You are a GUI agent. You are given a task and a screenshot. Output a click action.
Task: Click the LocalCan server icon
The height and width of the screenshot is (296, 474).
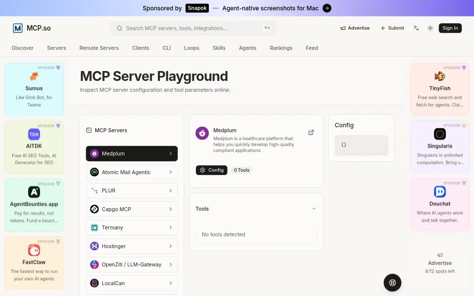[94, 283]
